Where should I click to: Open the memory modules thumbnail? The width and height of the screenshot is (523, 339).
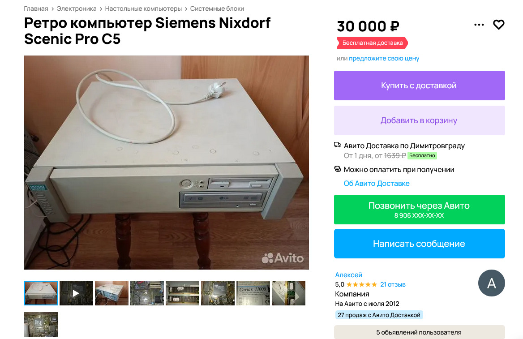[x=182, y=293]
